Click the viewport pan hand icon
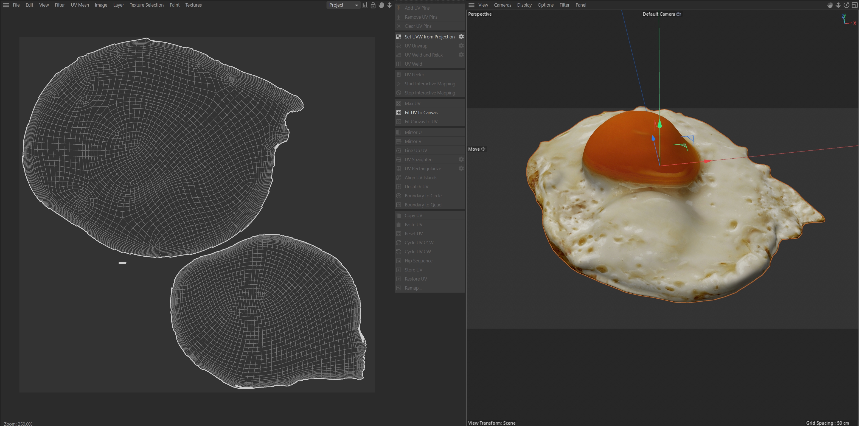The width and height of the screenshot is (859, 426). coord(830,5)
